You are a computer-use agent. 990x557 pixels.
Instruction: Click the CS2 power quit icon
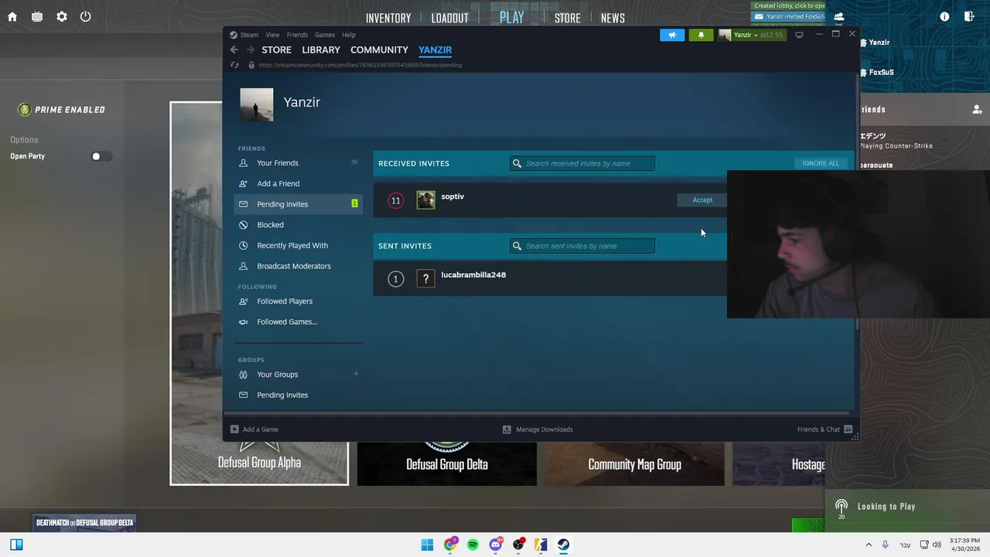click(86, 16)
